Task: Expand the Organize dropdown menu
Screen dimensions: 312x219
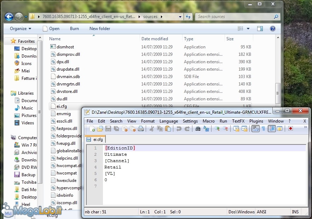Action: tap(21, 29)
